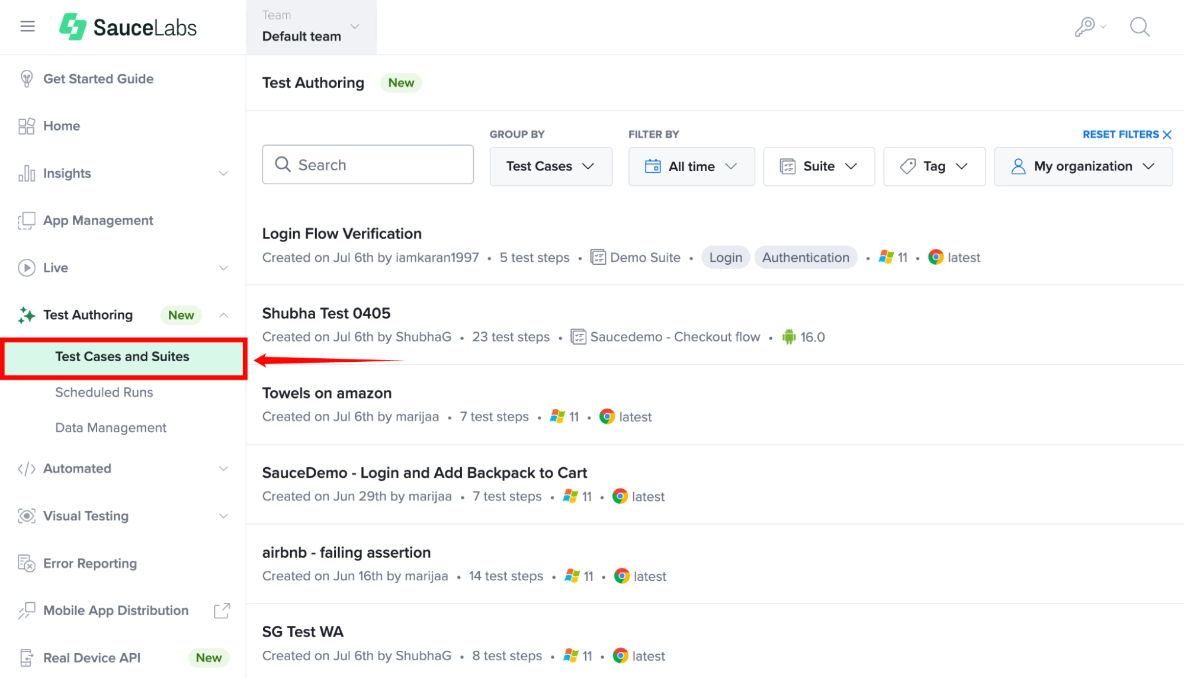This screenshot has height=678, width=1184.
Task: Click the Android version "16.0" text
Action: click(813, 337)
